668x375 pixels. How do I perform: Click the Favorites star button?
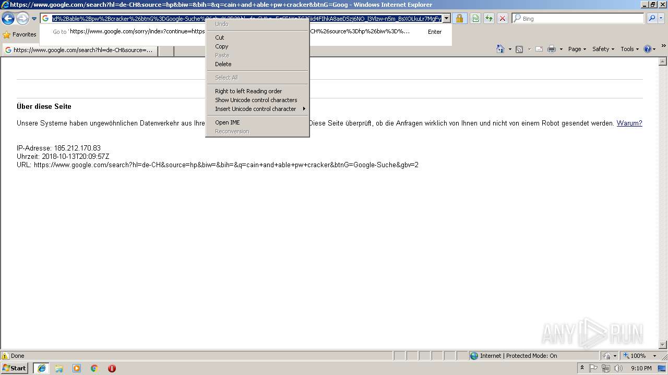19,34
